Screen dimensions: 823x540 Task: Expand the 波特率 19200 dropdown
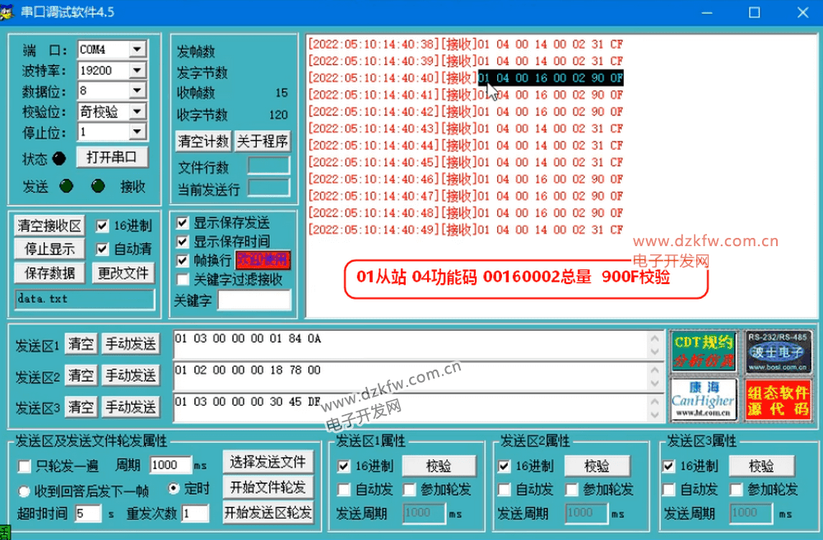137,71
